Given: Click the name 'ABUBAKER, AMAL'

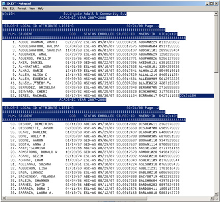Looking at the screenshot, I should pos(33,54).
